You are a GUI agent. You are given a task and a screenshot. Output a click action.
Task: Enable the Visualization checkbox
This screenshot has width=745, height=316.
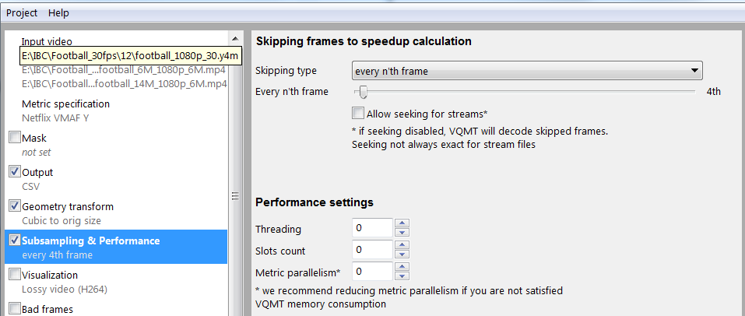(15, 275)
